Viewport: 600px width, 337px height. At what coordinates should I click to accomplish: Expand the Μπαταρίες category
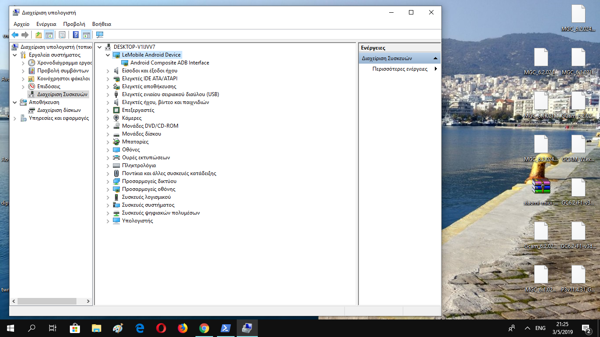click(x=108, y=142)
